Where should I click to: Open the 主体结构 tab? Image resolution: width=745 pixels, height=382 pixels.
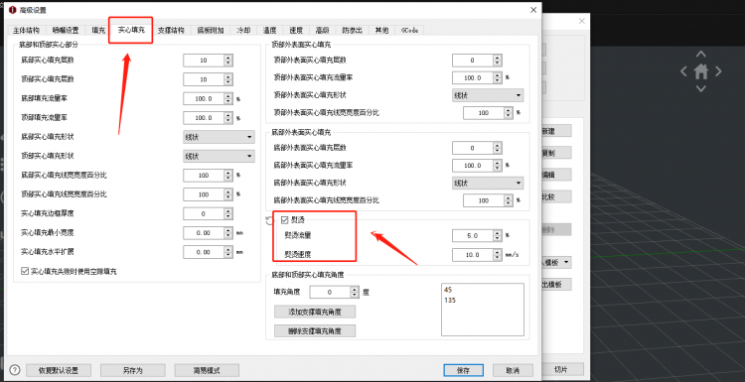click(x=26, y=30)
